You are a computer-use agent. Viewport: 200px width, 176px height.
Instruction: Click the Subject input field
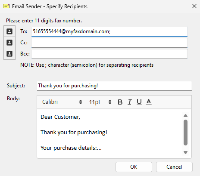point(114,86)
